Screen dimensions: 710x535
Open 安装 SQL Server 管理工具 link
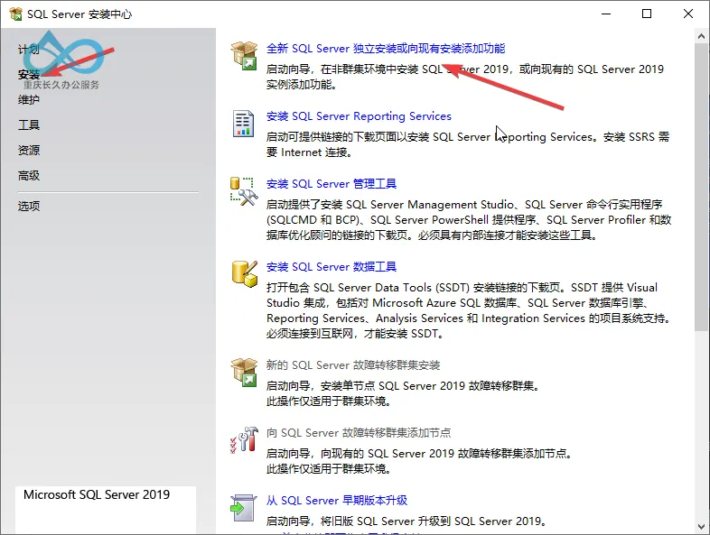tap(332, 184)
